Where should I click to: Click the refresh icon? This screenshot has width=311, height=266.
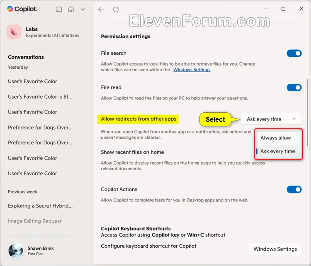[x=116, y=9]
